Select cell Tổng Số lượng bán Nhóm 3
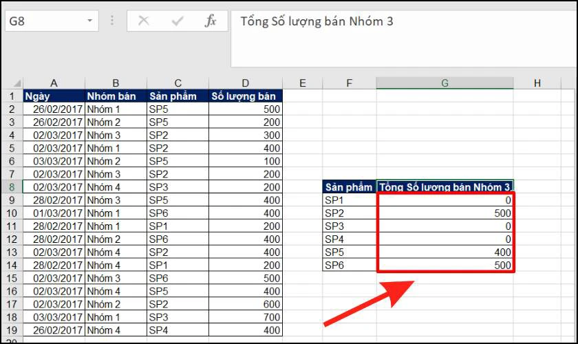The width and height of the screenshot is (578, 344). coord(445,187)
